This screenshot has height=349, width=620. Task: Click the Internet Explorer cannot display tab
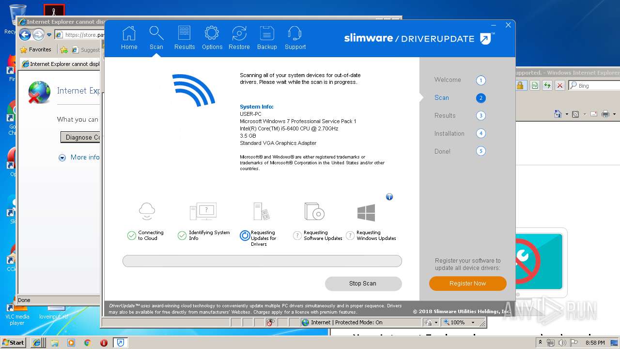pos(61,64)
